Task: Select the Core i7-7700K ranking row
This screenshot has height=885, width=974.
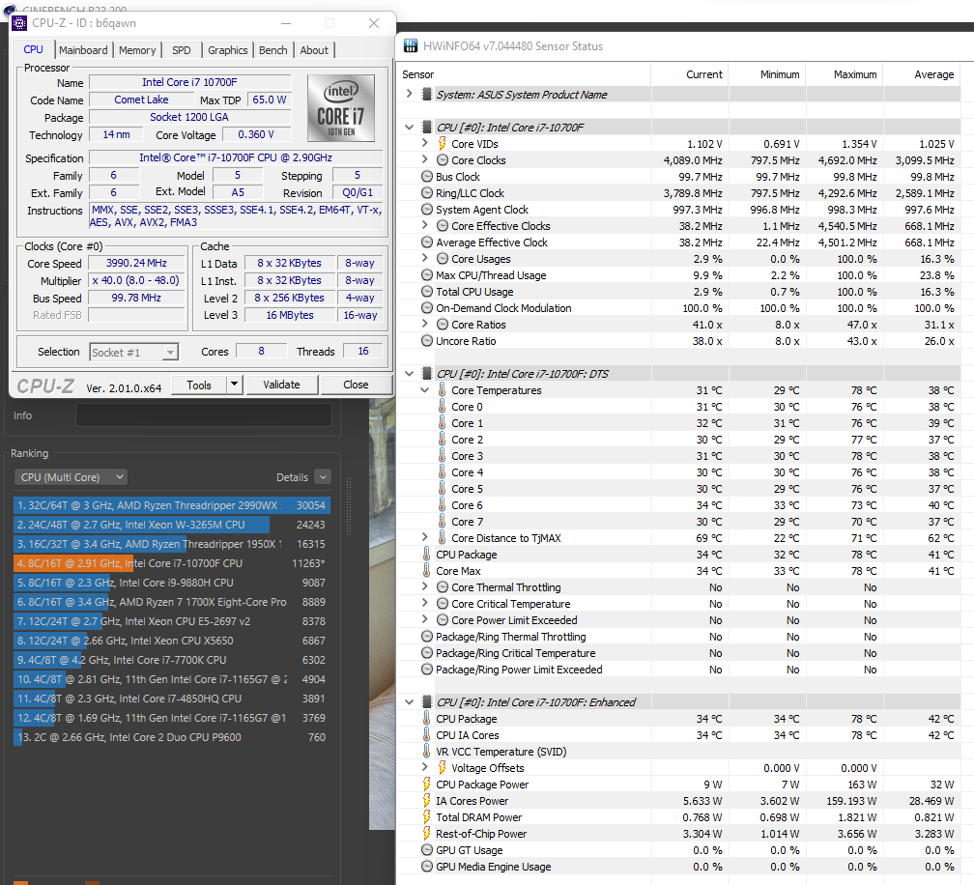Action: click(x=171, y=660)
